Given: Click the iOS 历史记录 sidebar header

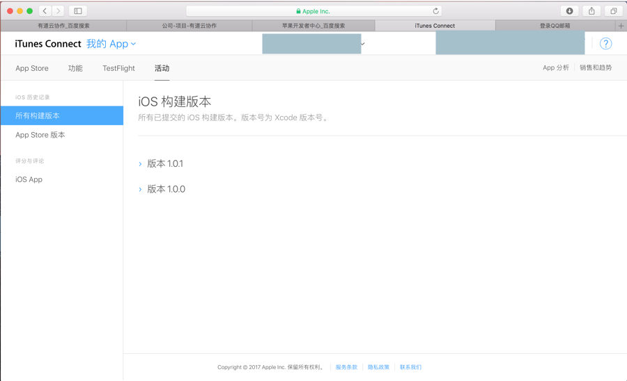Looking at the screenshot, I should (x=32, y=97).
